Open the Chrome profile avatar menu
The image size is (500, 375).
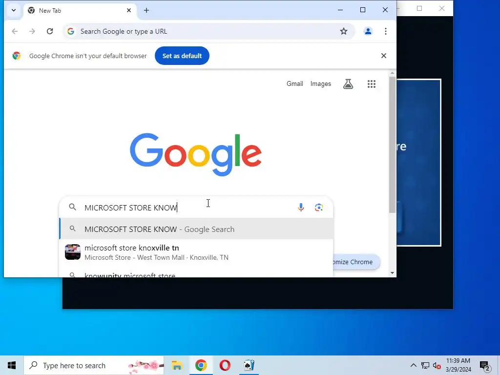(368, 31)
